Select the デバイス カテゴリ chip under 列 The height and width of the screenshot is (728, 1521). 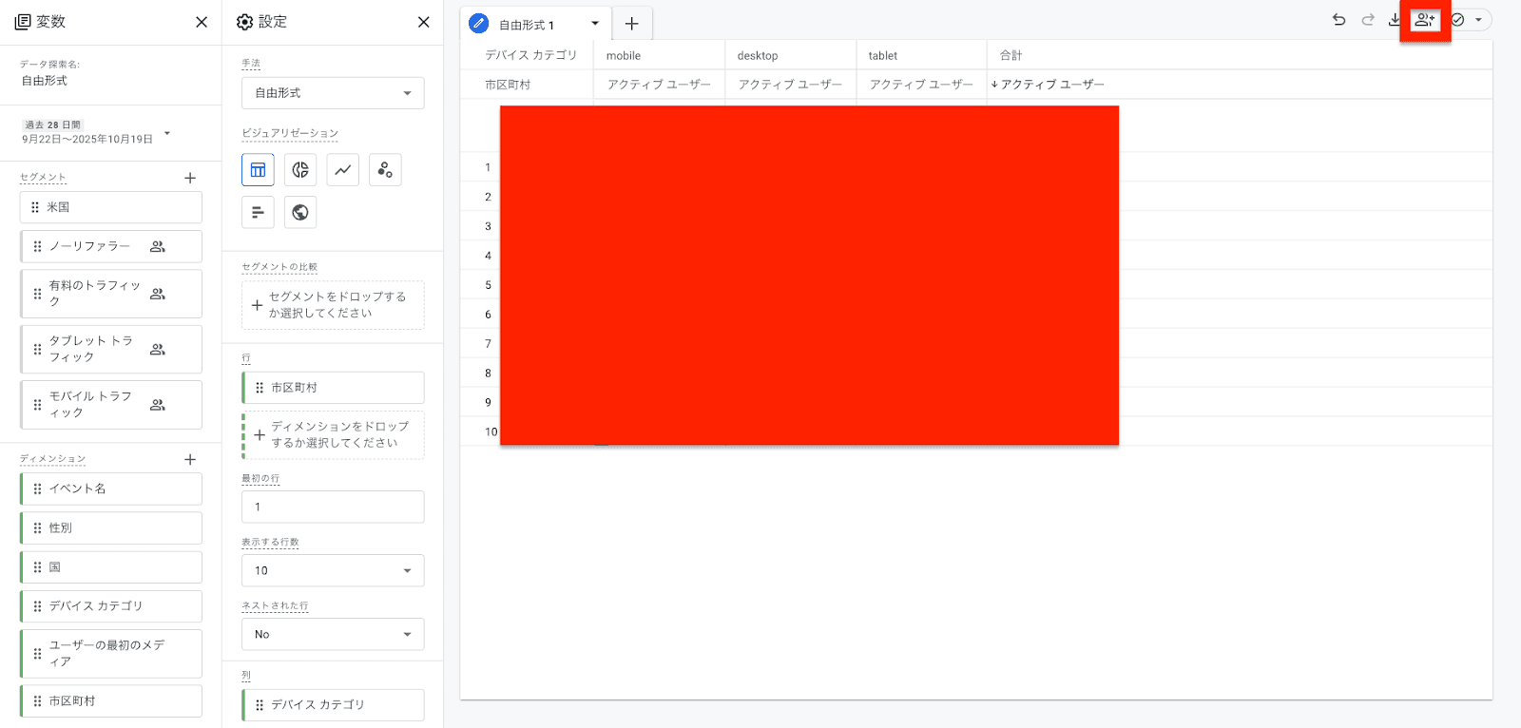(333, 705)
